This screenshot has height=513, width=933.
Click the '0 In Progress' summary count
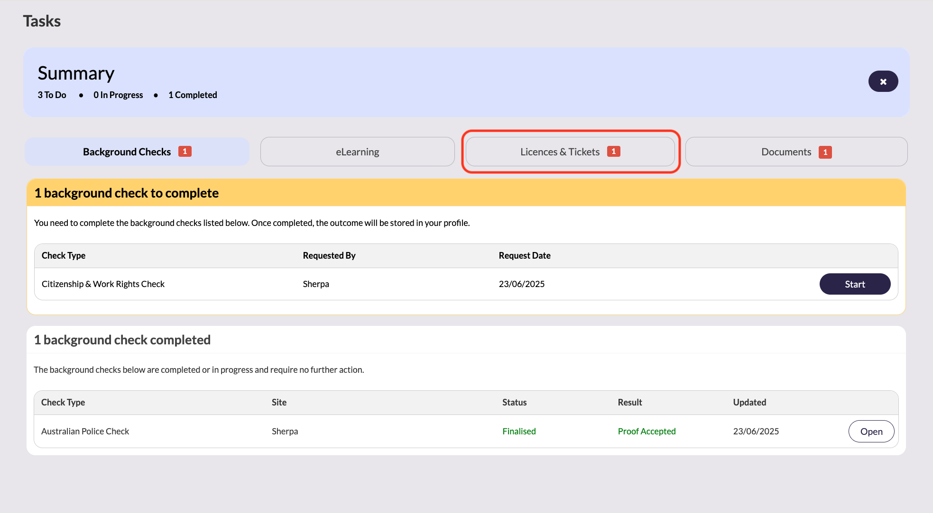[x=118, y=95]
